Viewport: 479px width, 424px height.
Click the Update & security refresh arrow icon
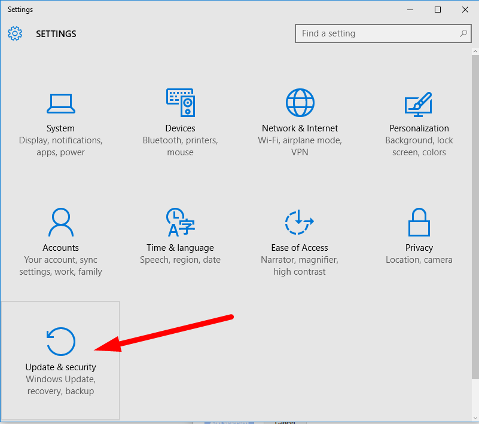point(60,341)
